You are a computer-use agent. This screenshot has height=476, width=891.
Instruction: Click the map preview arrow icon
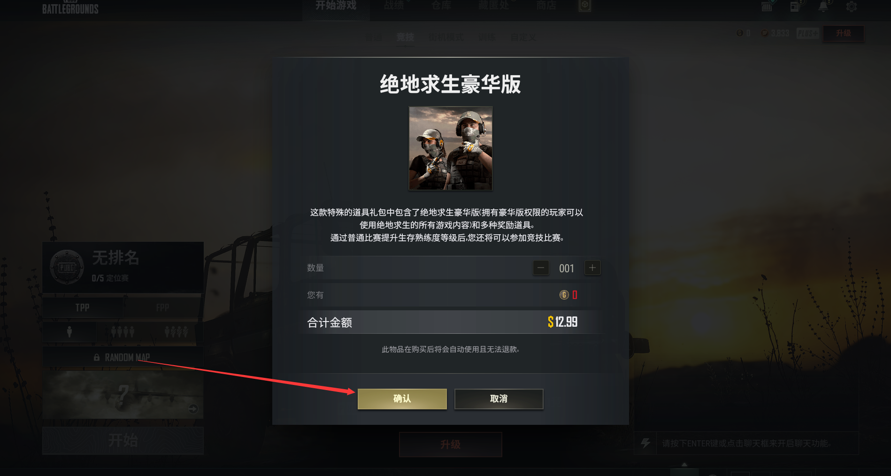click(193, 408)
